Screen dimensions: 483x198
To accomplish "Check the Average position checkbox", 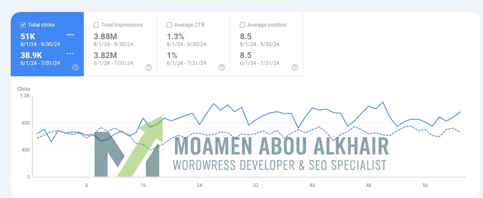I will click(x=242, y=25).
